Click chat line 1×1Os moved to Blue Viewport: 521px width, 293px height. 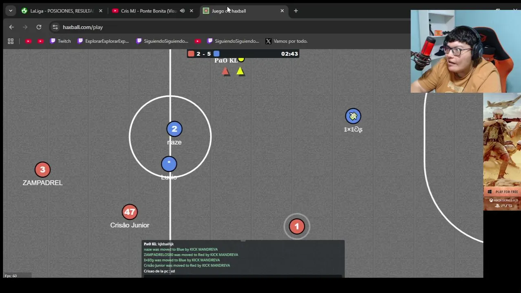point(182,260)
